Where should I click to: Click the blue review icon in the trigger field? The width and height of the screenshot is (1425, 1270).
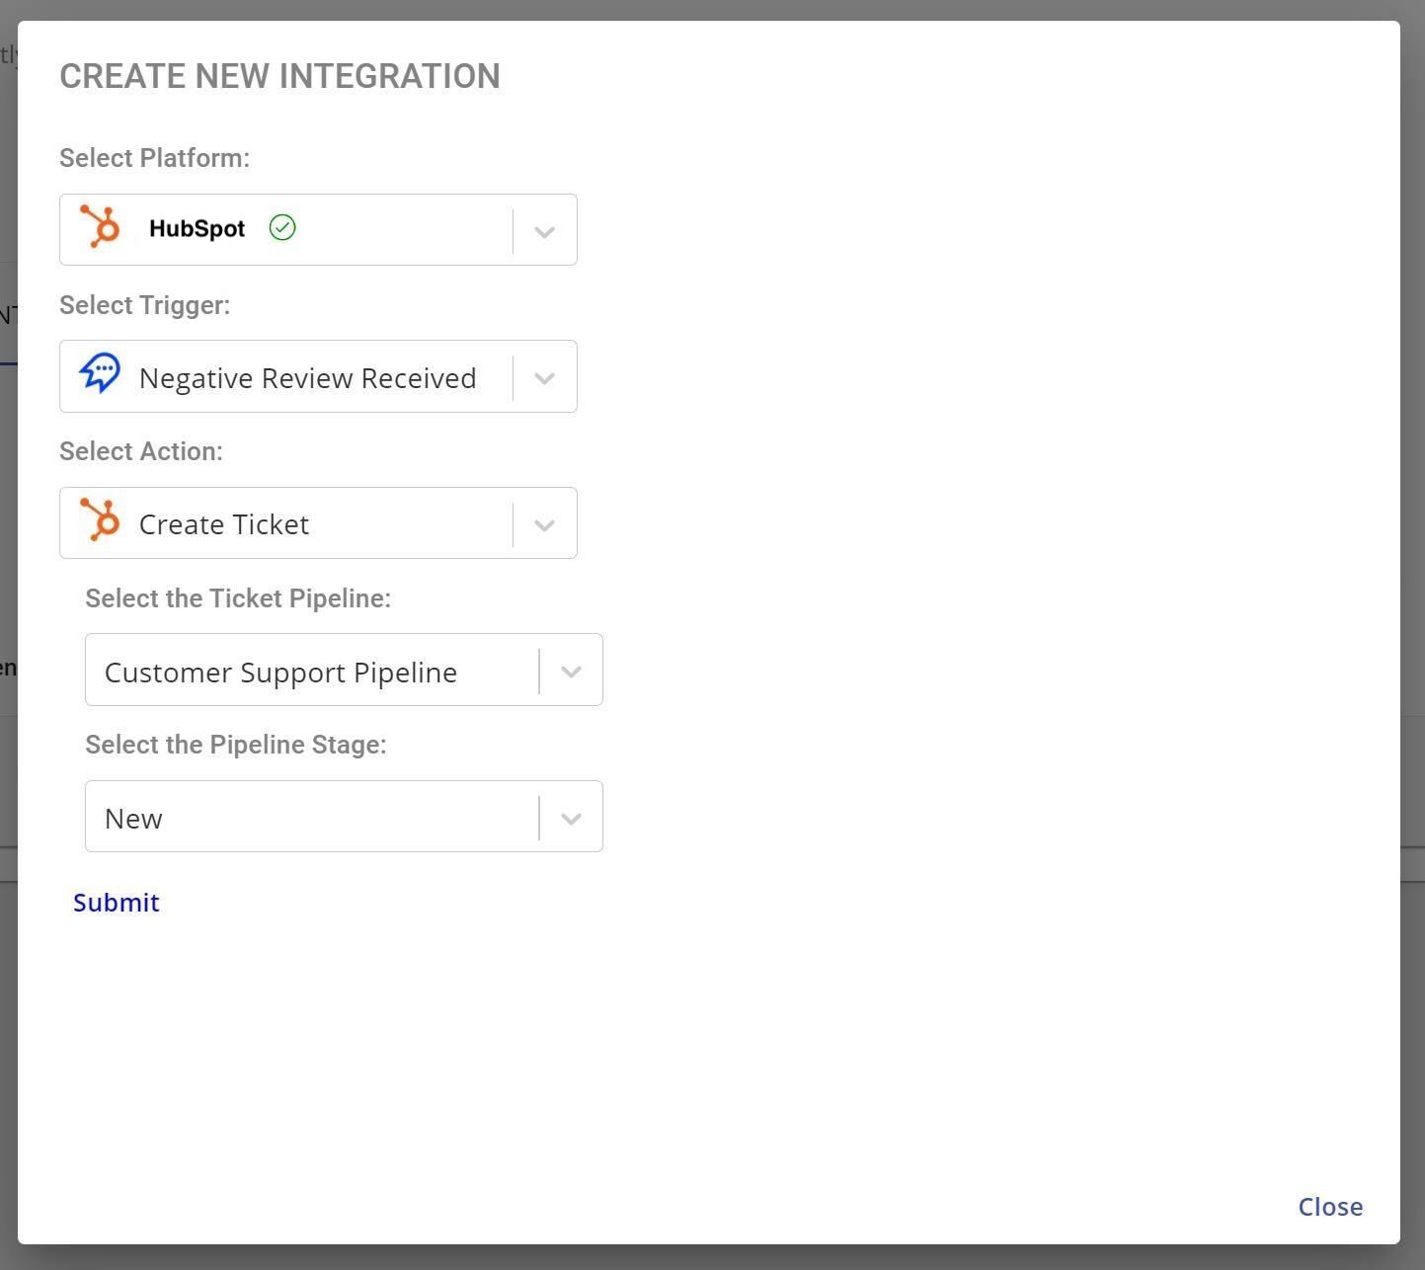[100, 374]
